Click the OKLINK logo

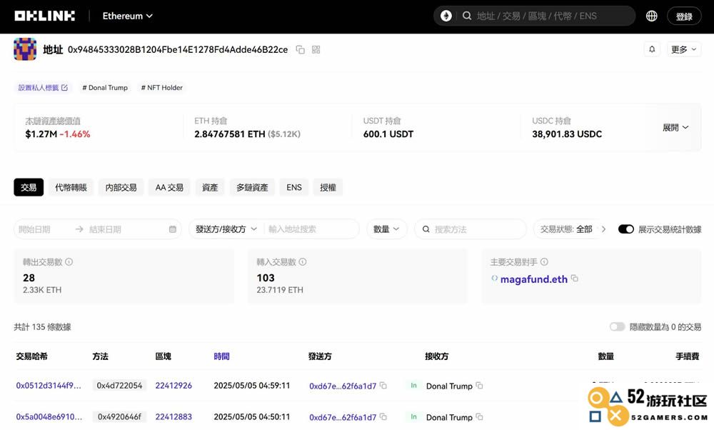point(44,16)
